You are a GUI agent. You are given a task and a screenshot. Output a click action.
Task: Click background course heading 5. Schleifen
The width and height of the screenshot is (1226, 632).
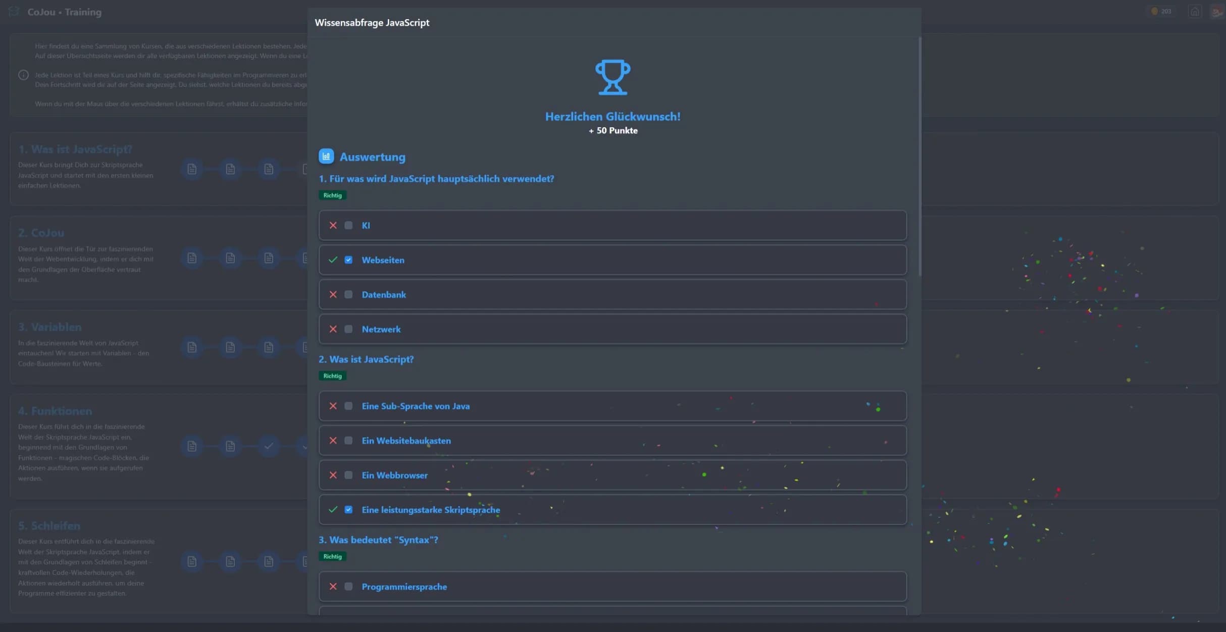point(49,526)
